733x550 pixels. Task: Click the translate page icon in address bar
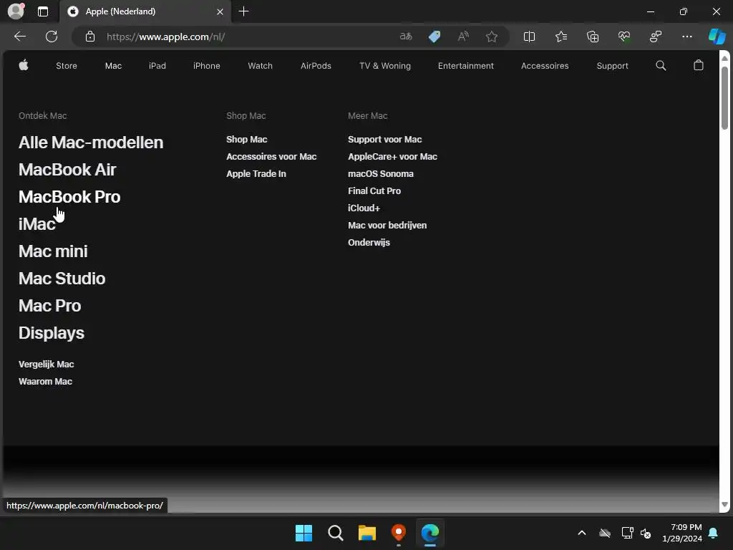[406, 37]
